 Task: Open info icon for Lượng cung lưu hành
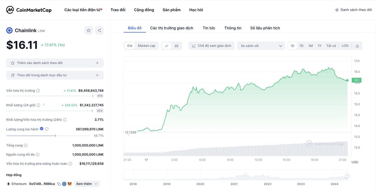pos(47,129)
